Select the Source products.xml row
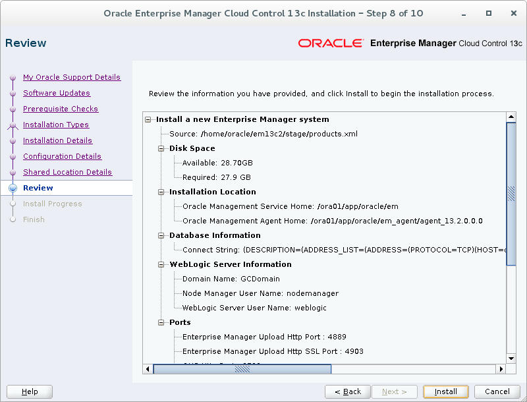The height and width of the screenshot is (402, 527). pyautogui.click(x=263, y=134)
